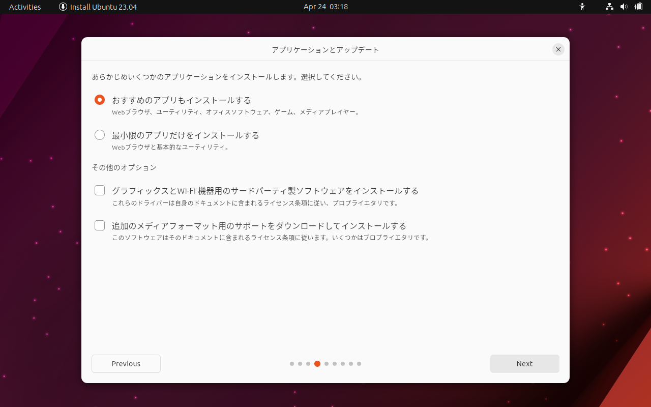Enable third-party software for graphics and Wi-Fi checkbox

pyautogui.click(x=100, y=190)
